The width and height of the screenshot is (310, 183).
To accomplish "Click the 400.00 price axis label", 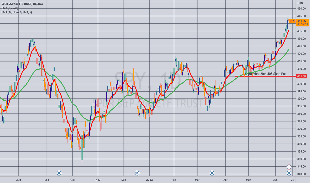I will pyautogui.click(x=301, y=84).
